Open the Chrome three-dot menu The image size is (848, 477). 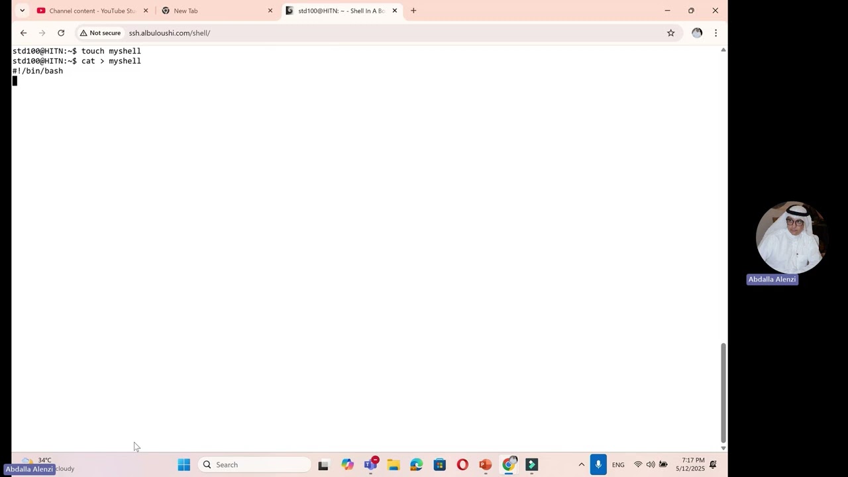coord(715,32)
